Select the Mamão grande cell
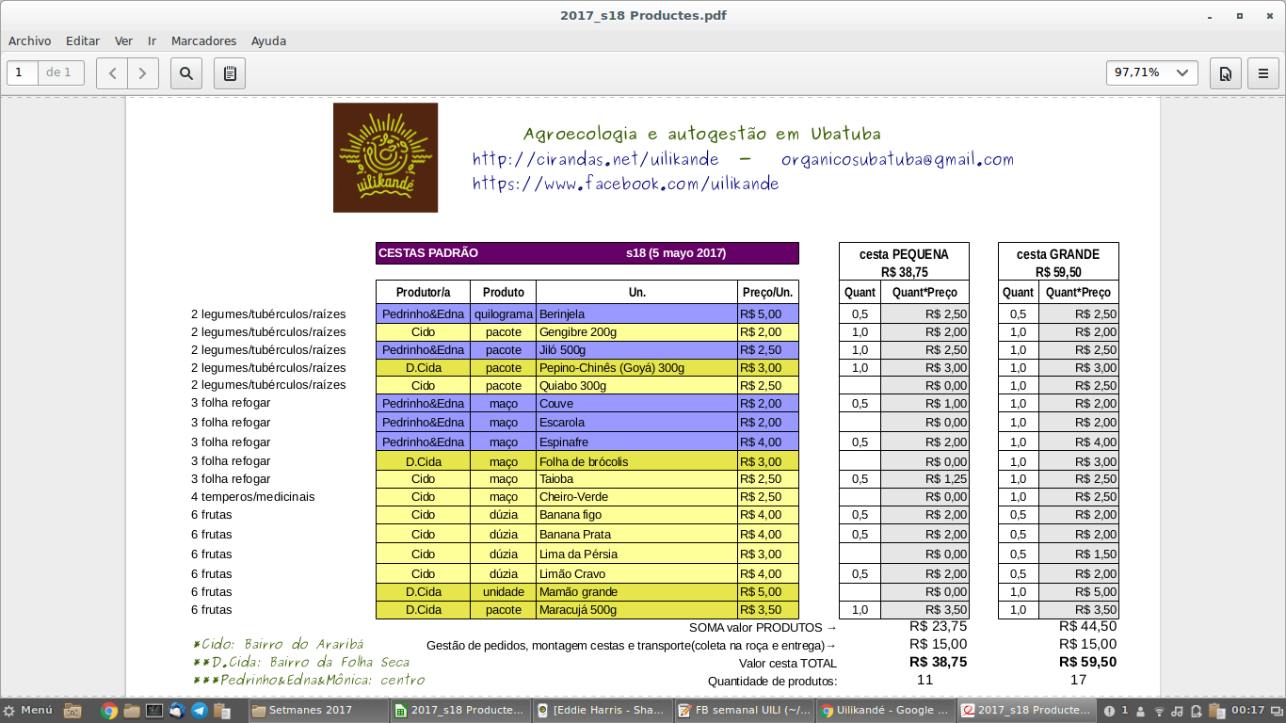 click(636, 592)
